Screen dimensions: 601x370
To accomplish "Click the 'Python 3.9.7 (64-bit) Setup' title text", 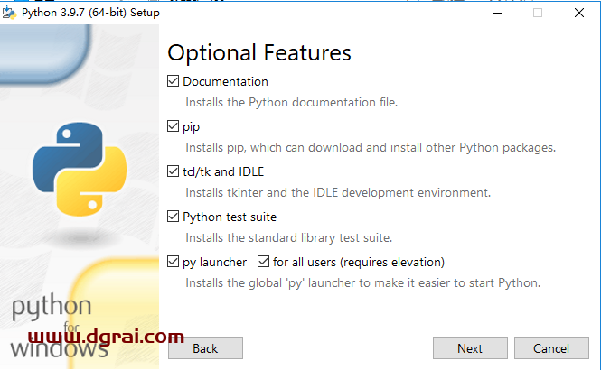I will point(90,13).
